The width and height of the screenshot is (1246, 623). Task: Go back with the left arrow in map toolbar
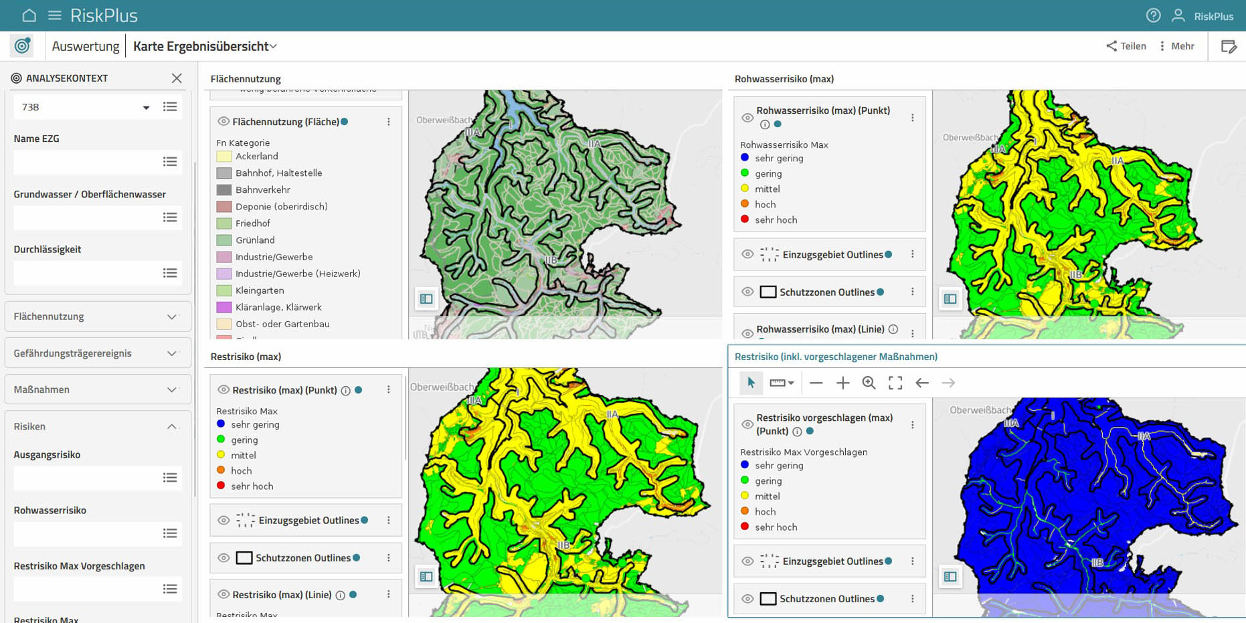tap(922, 383)
